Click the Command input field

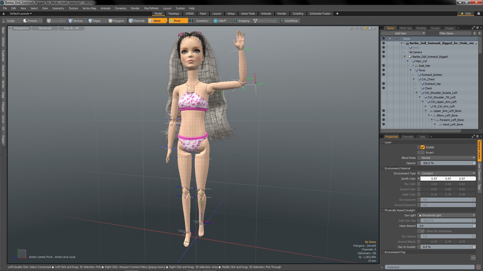coord(430,267)
